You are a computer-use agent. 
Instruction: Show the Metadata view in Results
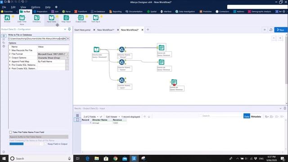click(256, 117)
